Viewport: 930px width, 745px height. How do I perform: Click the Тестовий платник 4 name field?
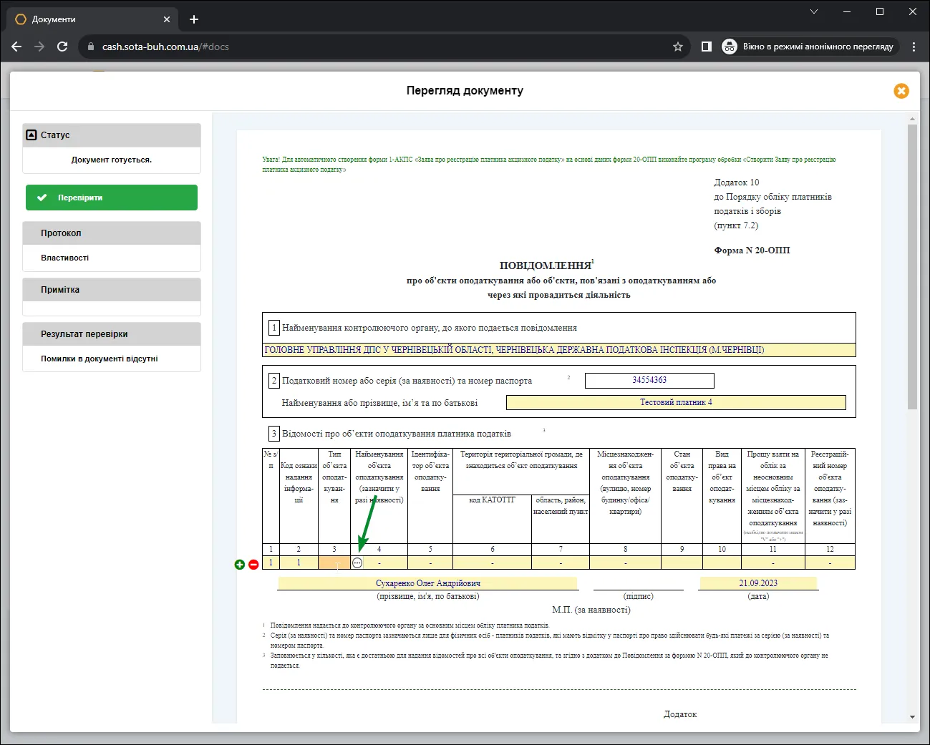tap(676, 402)
